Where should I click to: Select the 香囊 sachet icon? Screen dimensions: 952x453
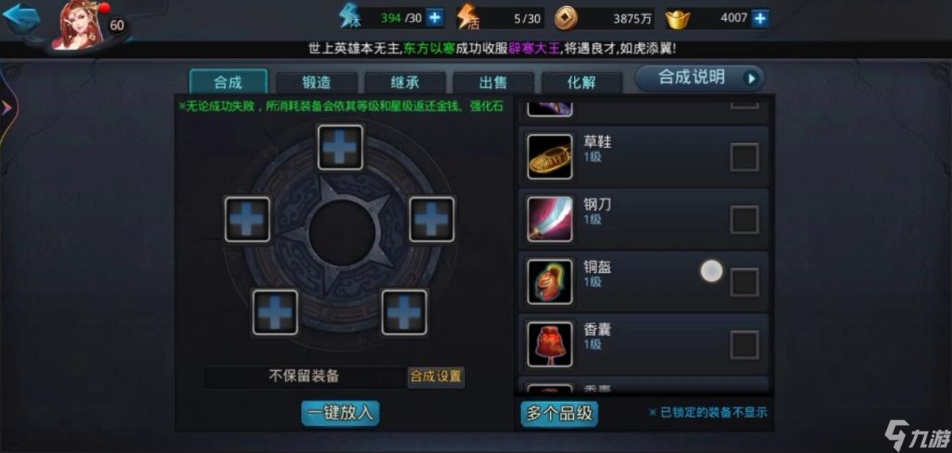point(550,345)
